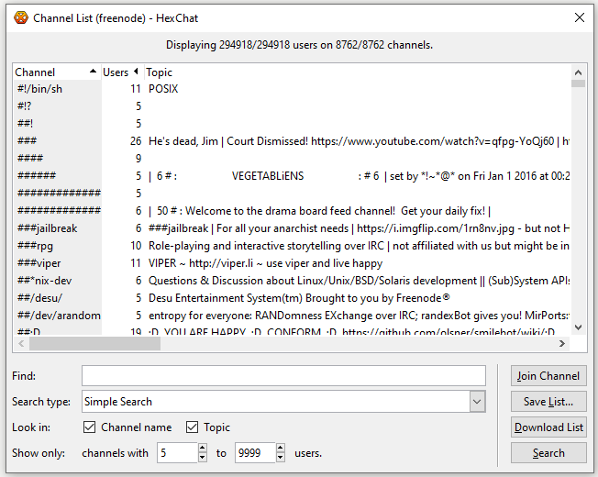Click the Download List button
The image size is (598, 477).
[548, 427]
